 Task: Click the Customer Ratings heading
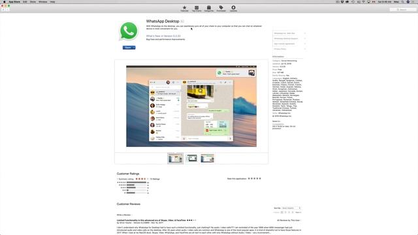point(128,174)
